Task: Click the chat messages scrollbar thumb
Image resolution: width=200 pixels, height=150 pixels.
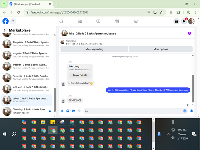Action: [x=193, y=88]
